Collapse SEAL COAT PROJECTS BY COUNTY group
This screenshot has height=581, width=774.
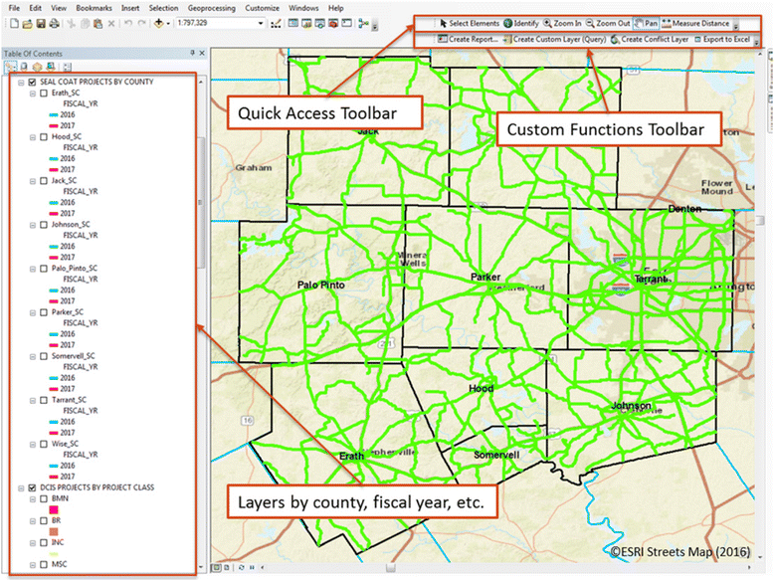21,83
